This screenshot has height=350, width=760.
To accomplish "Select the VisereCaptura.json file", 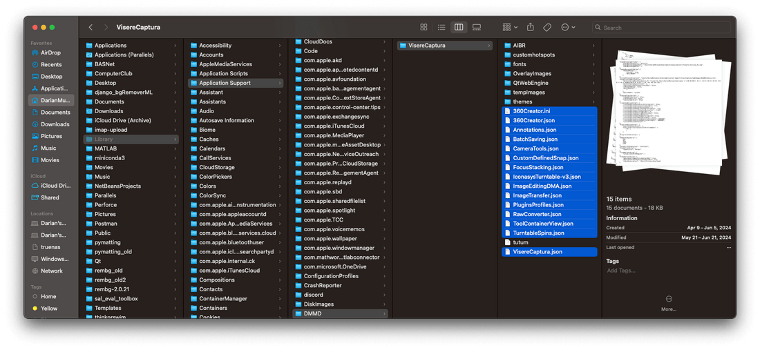I will pos(550,252).
